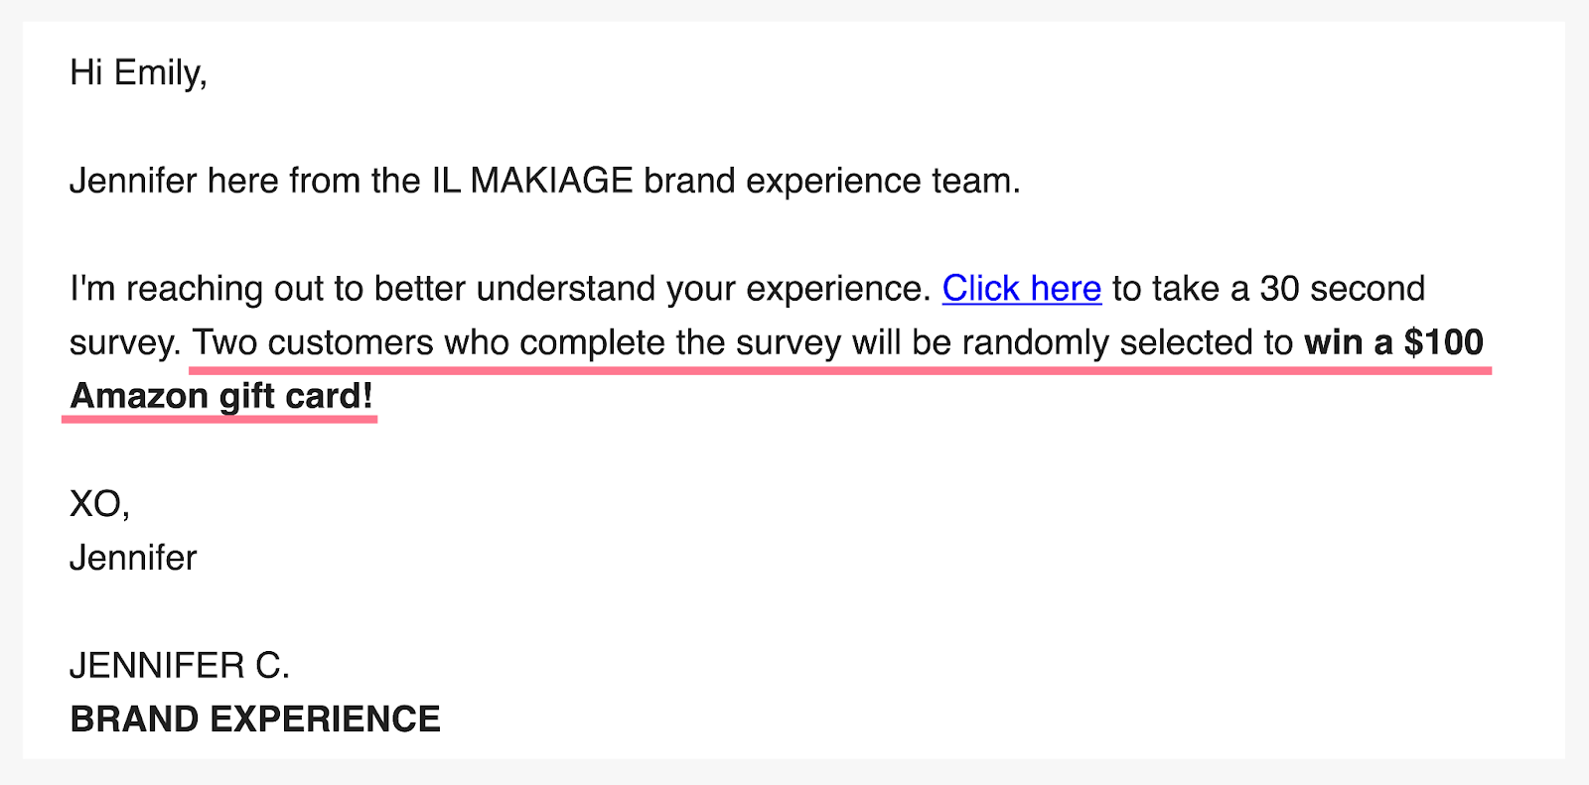Click the word "survey." starting the second line

point(125,343)
